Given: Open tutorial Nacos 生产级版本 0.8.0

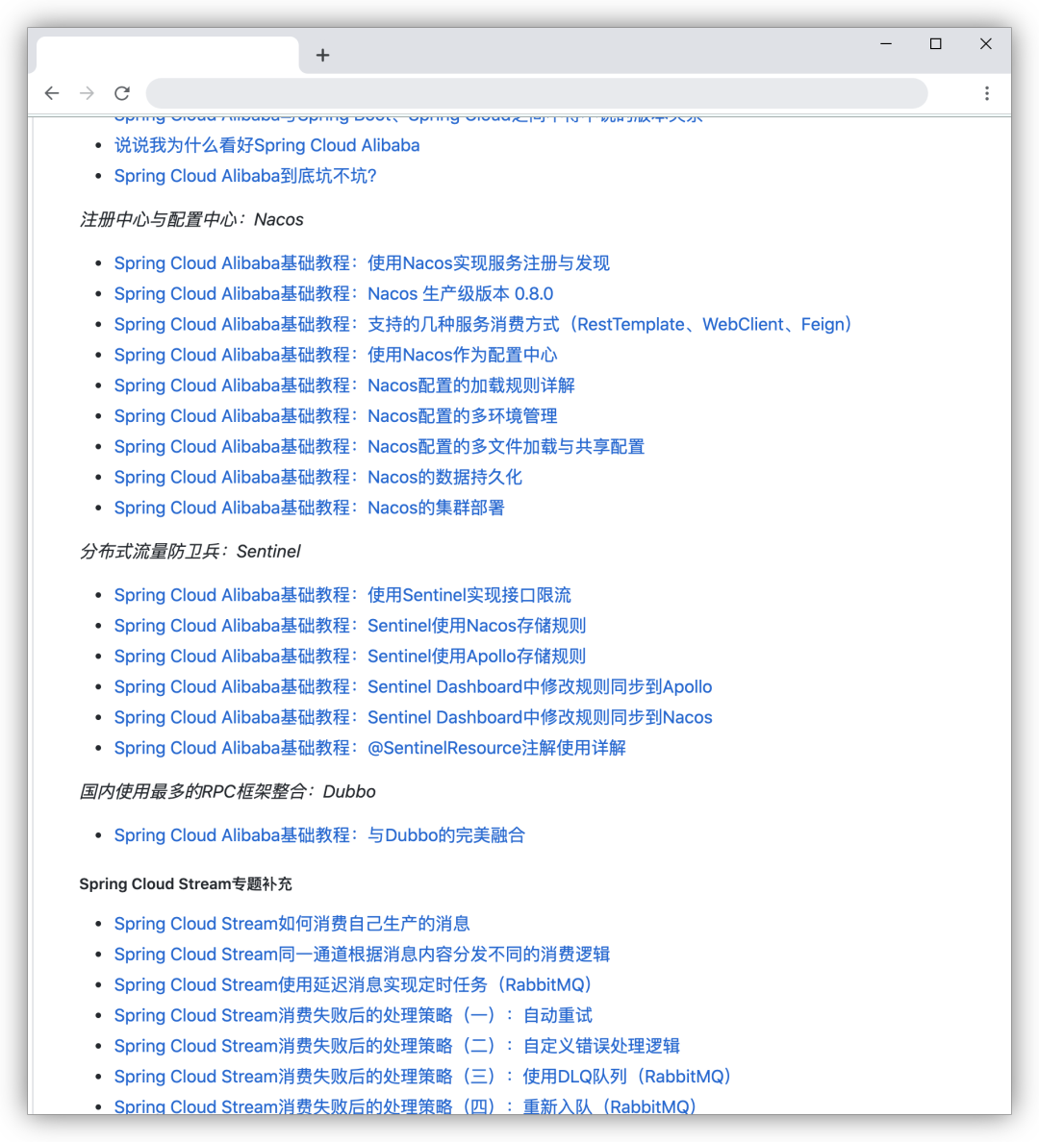Looking at the screenshot, I should click(334, 294).
